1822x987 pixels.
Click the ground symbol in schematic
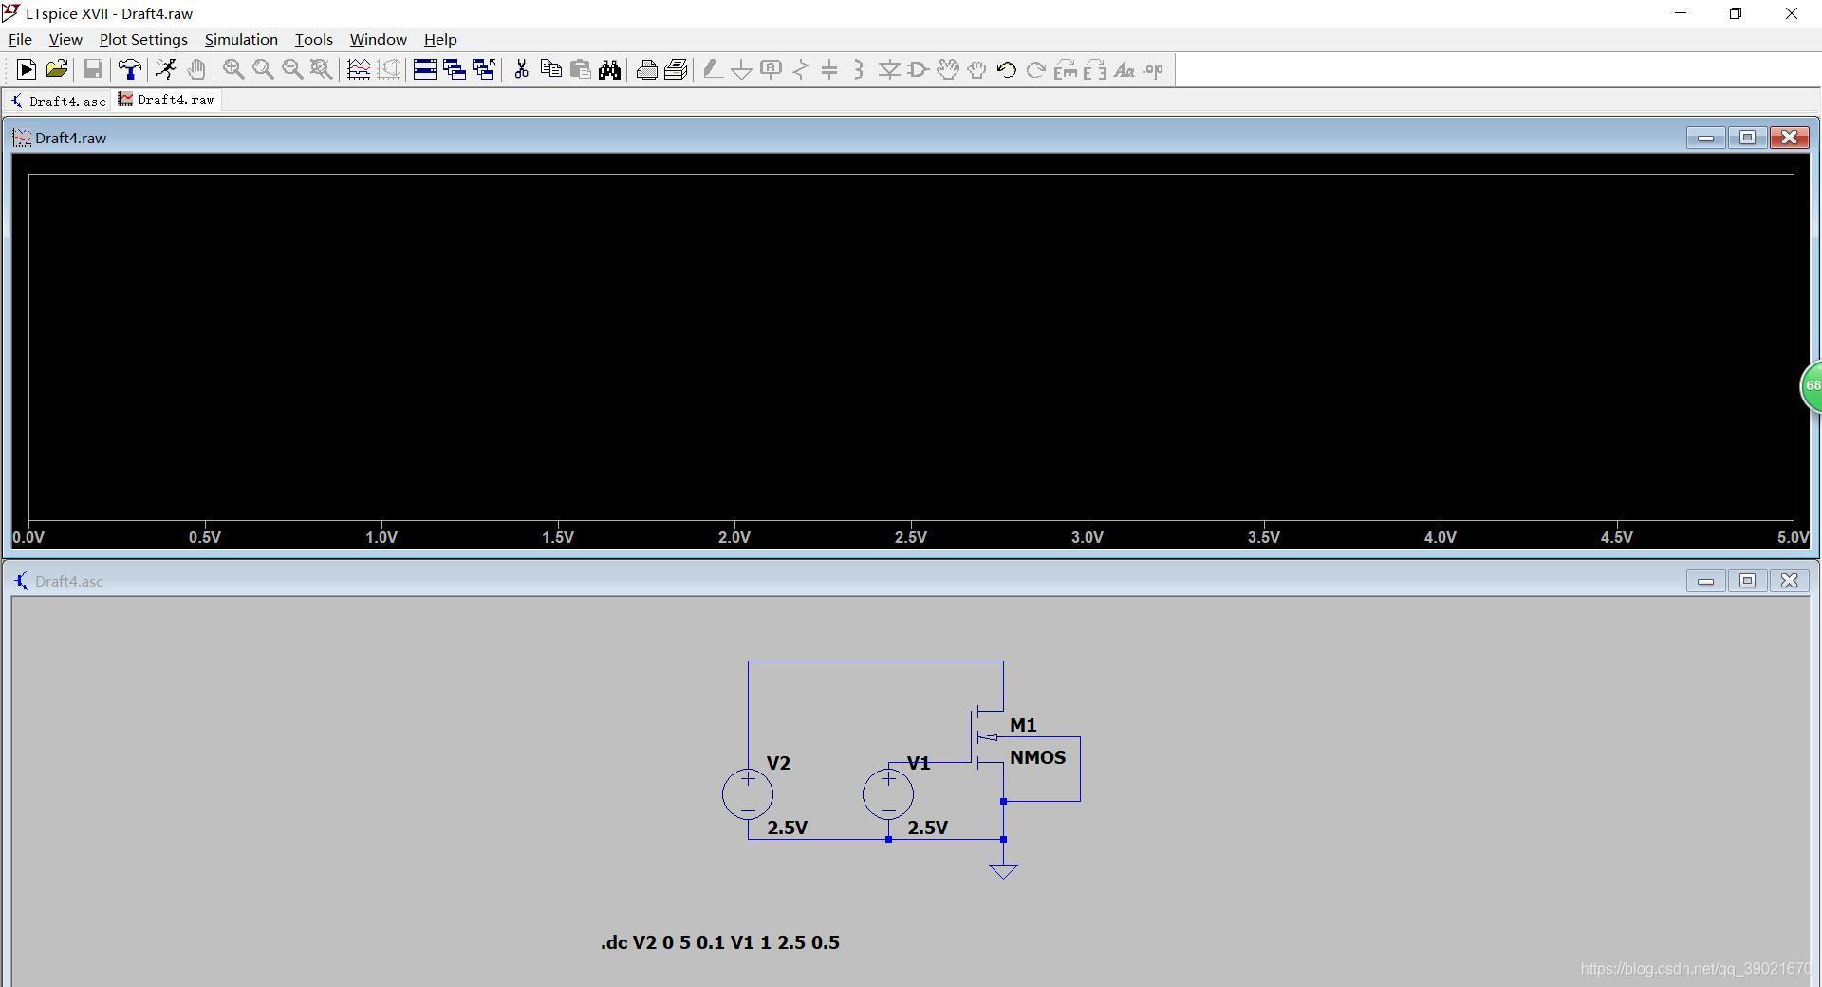[1003, 869]
